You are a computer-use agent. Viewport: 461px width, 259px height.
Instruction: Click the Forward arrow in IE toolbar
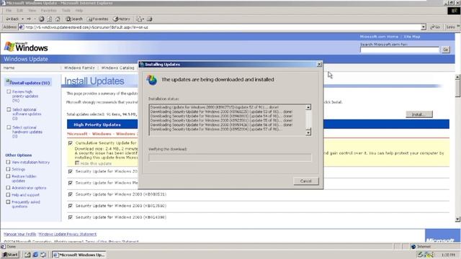point(29,19)
